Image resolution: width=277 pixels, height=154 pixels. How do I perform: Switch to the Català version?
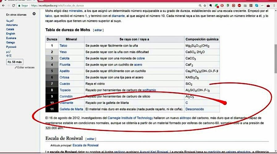(x=10, y=29)
